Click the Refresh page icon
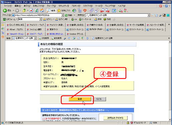The image size is (172, 125). click(37, 11)
